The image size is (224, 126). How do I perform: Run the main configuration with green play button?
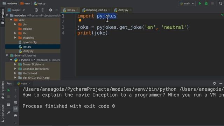[200, 3]
